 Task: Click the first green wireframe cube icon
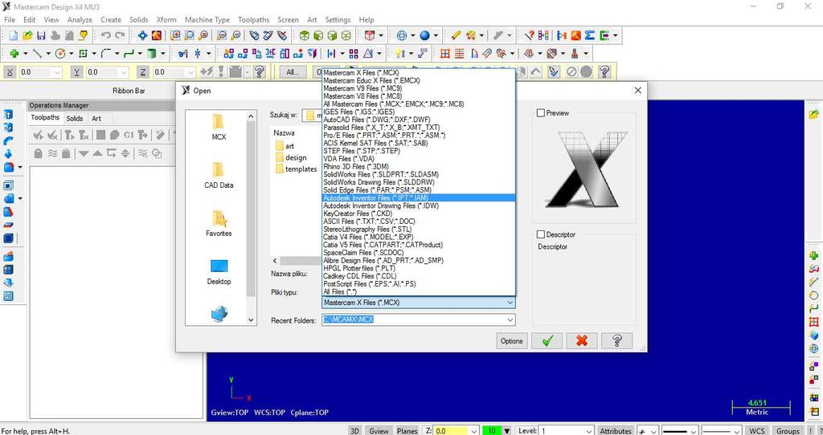click(x=304, y=35)
